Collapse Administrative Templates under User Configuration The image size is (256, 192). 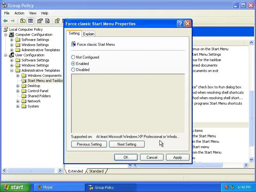coord(12,70)
